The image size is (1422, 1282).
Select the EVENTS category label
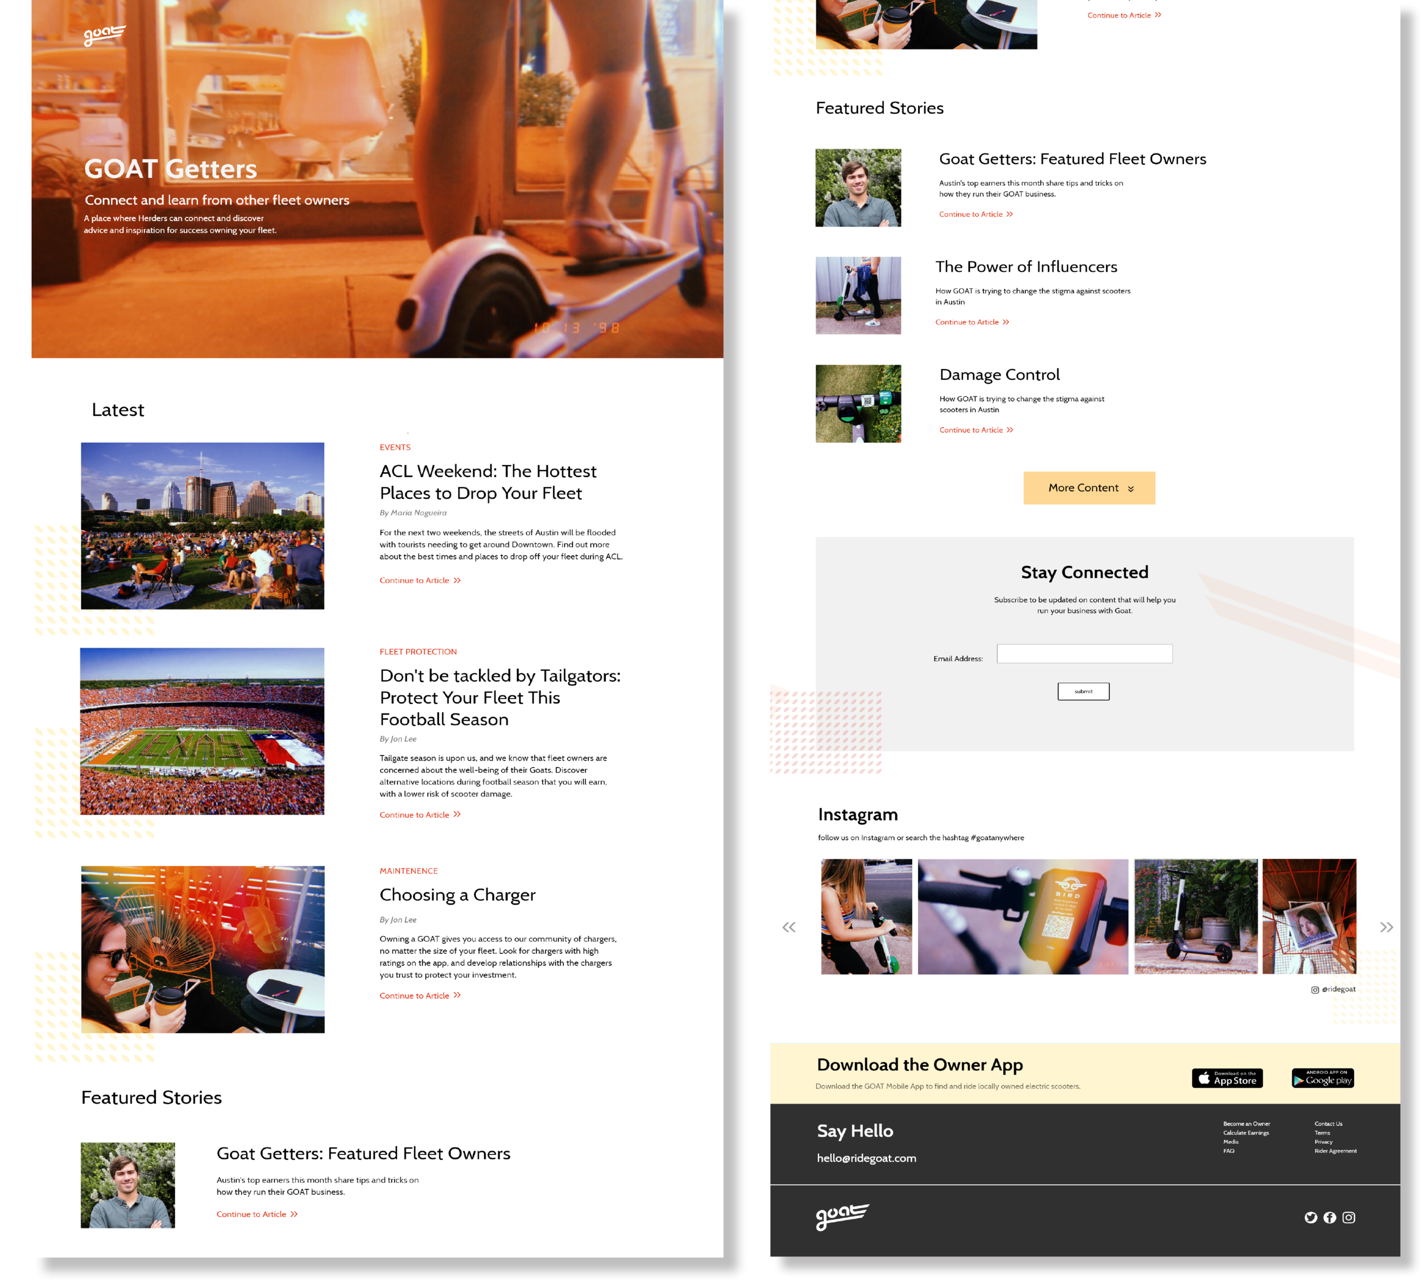coord(395,447)
